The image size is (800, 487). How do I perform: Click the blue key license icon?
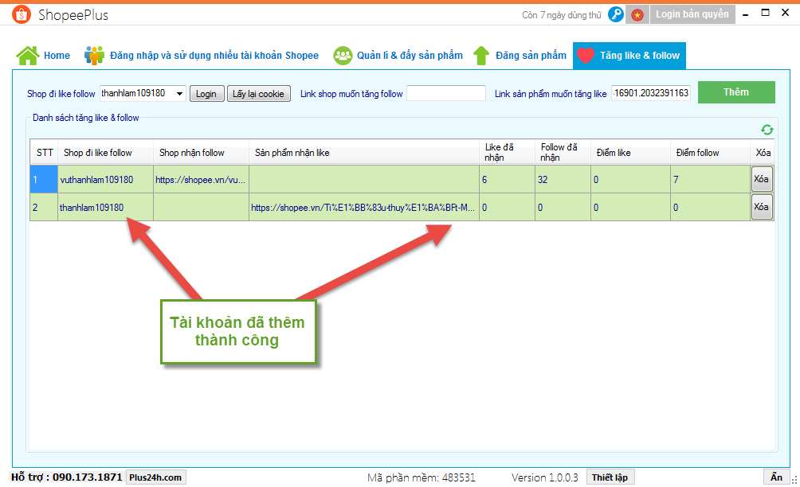click(616, 14)
